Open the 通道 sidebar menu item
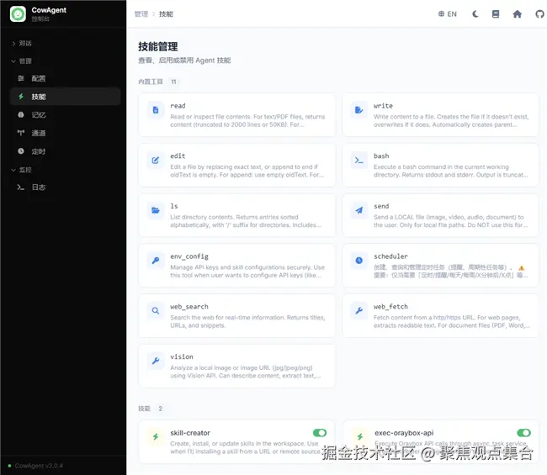This screenshot has width=547, height=475. pyautogui.click(x=65, y=133)
